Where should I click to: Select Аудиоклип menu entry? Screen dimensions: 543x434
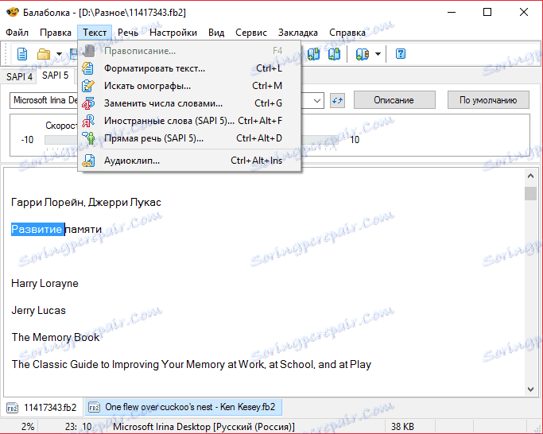coord(189,161)
